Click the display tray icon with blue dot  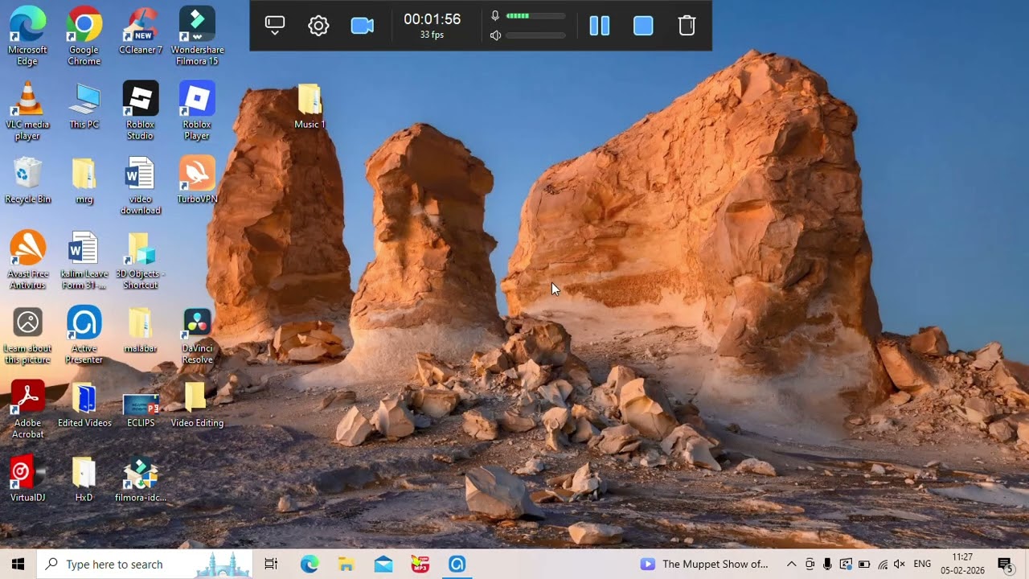846,564
